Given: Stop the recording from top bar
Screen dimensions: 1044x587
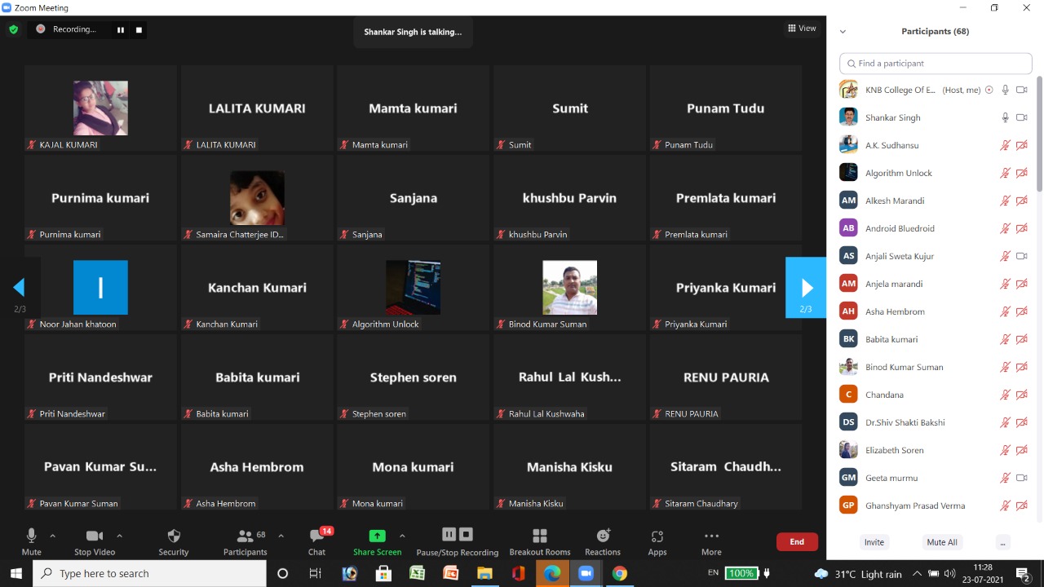Looking at the screenshot, I should click(139, 29).
